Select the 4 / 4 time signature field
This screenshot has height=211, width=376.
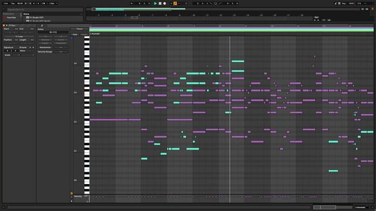point(36,4)
